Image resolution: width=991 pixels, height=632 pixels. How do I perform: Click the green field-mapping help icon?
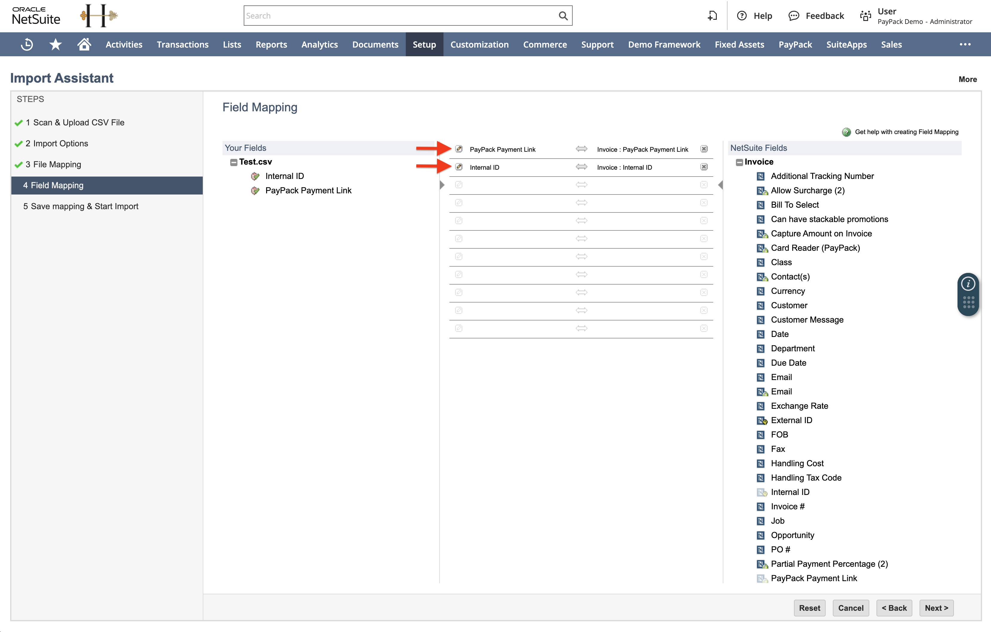pos(846,132)
